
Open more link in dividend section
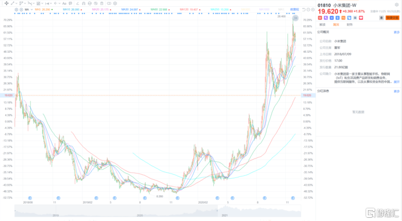397,91
